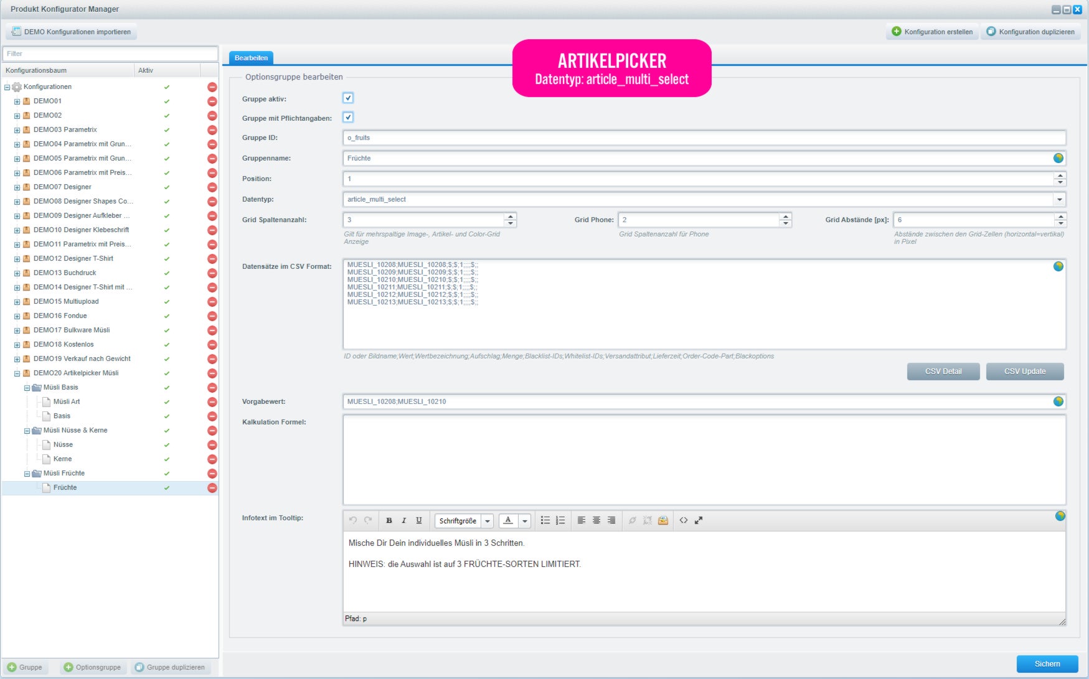The width and height of the screenshot is (1089, 679).
Task: Delete the Müsli Basis group
Action: (212, 387)
